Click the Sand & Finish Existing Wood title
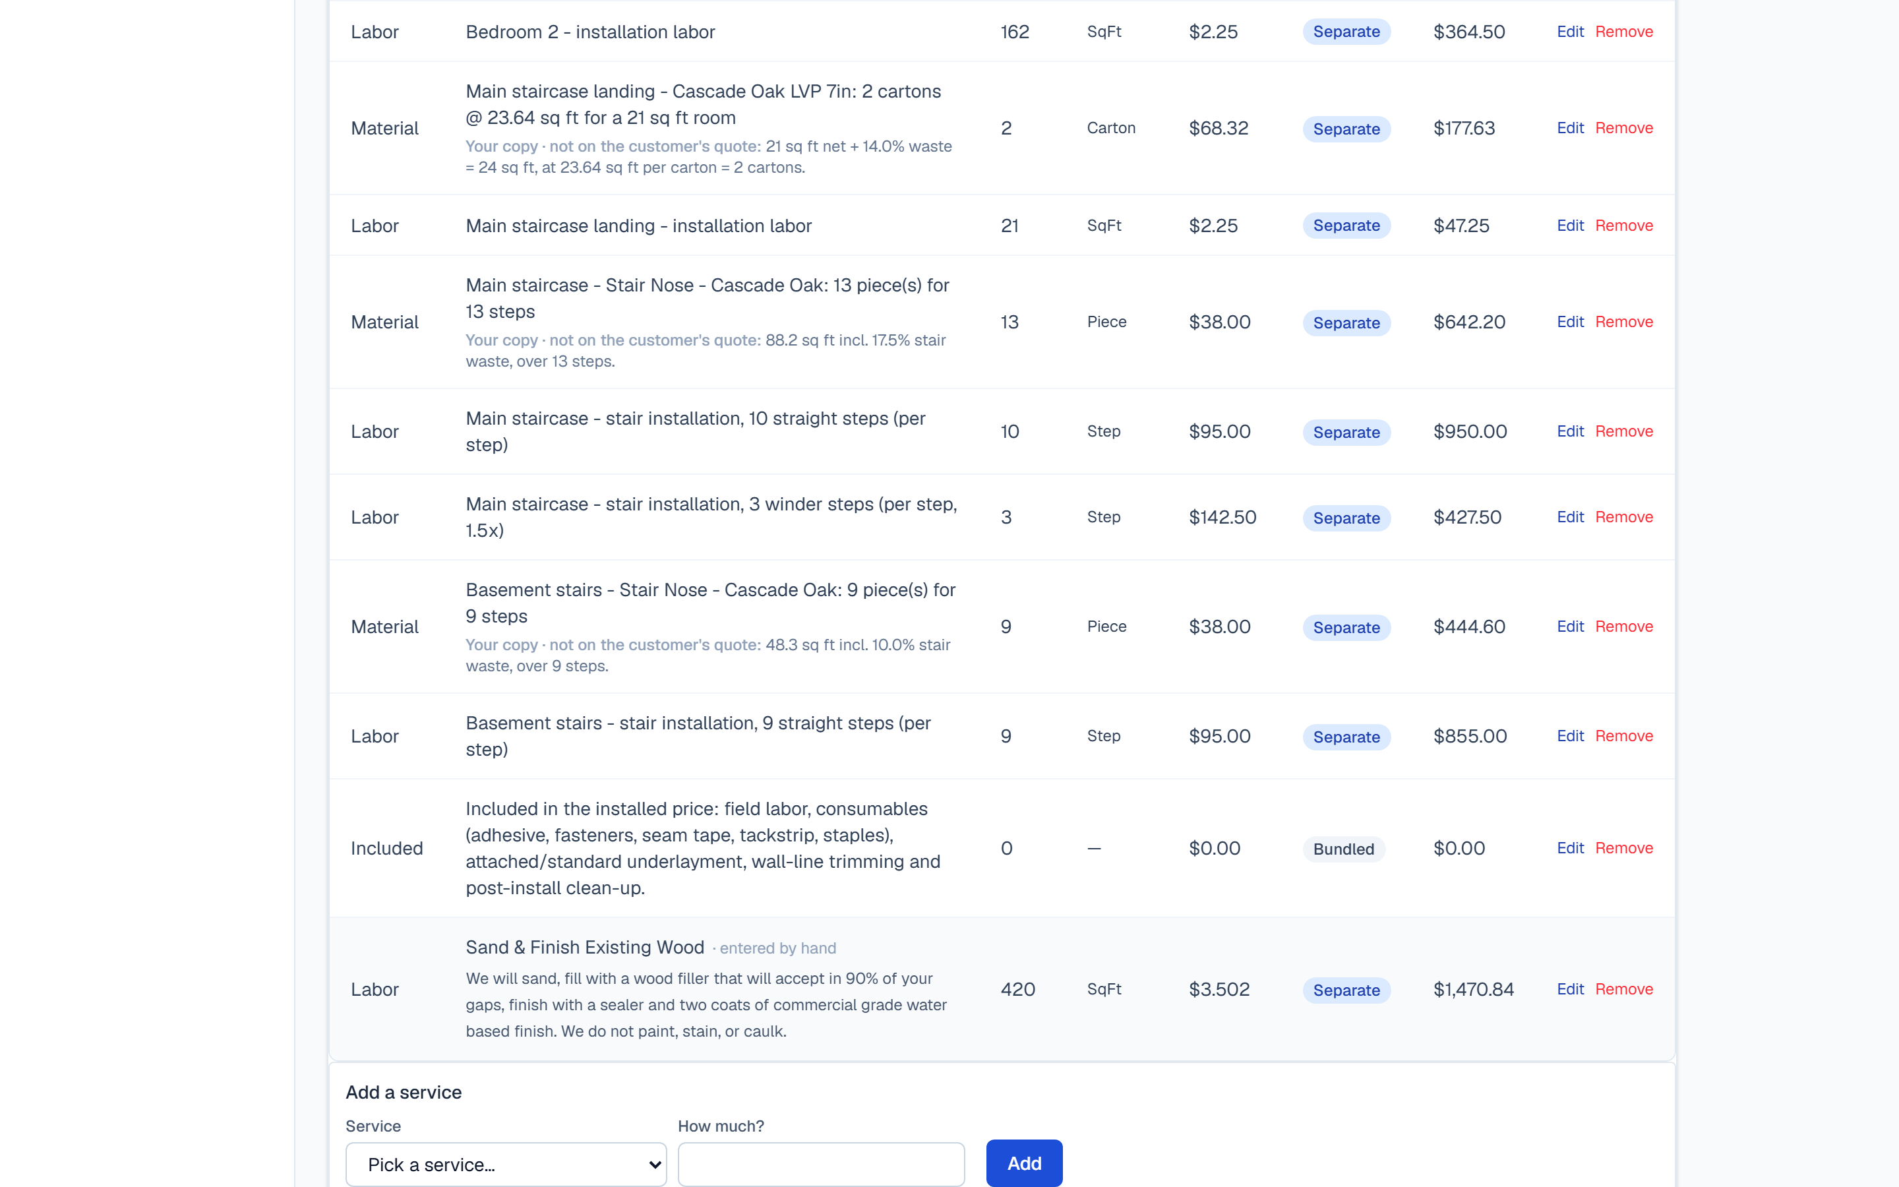This screenshot has width=1899, height=1187. click(x=585, y=948)
